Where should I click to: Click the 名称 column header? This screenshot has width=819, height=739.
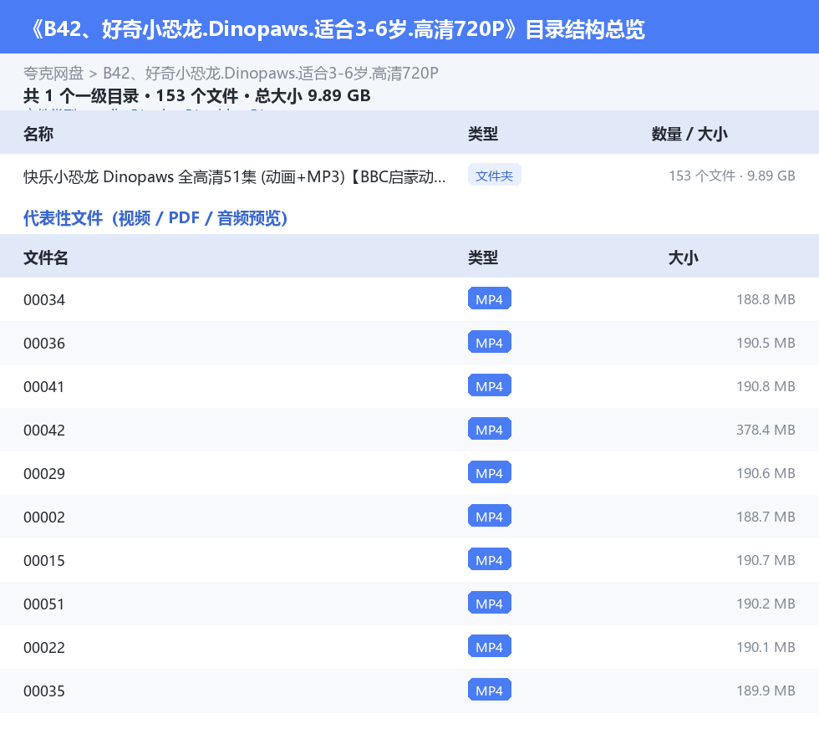(x=38, y=134)
